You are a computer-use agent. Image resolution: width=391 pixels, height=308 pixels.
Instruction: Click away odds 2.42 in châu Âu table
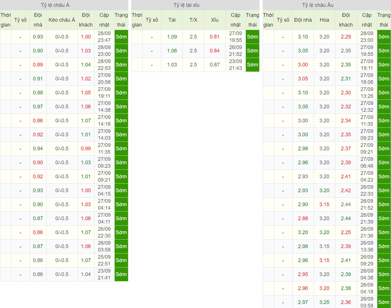[346, 191]
